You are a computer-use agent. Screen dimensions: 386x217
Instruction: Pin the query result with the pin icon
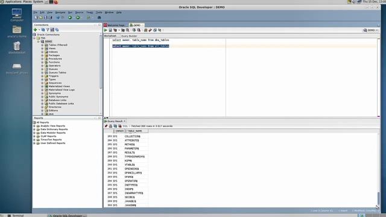[106, 126]
